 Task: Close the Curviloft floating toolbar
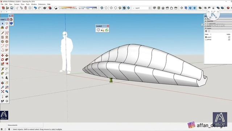(x=108, y=26)
